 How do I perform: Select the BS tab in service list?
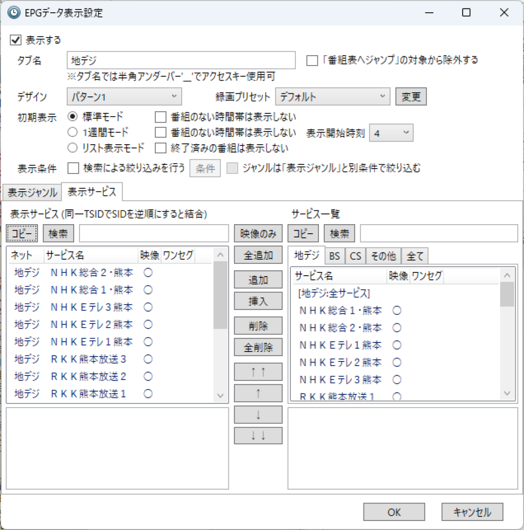tap(334, 256)
